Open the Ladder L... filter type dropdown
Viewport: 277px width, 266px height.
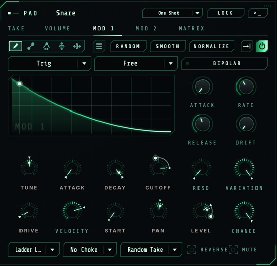click(x=33, y=250)
